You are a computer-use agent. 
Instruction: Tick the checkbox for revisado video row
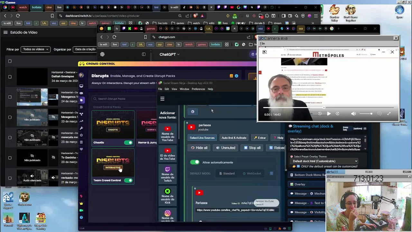coord(10,178)
